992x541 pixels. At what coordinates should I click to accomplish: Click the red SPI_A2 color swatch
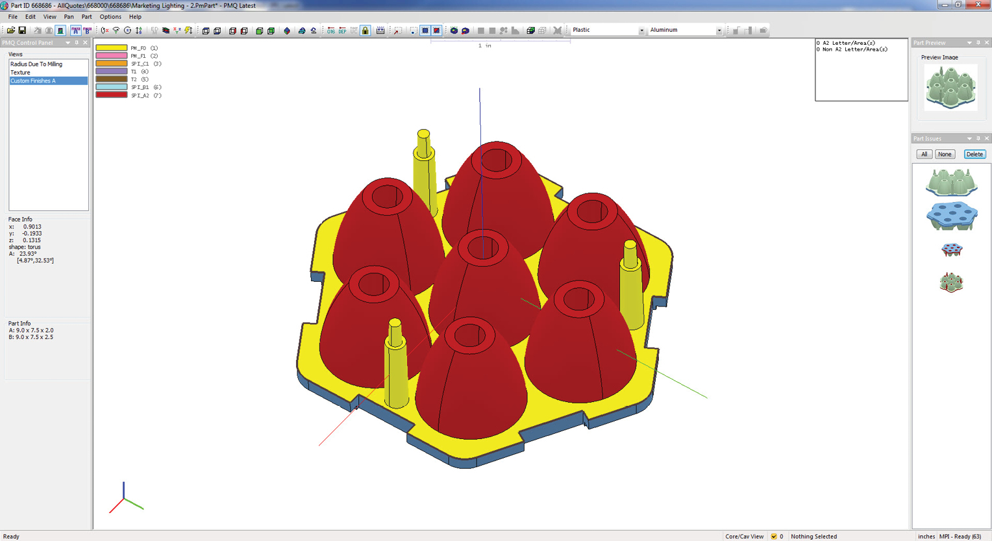[111, 95]
